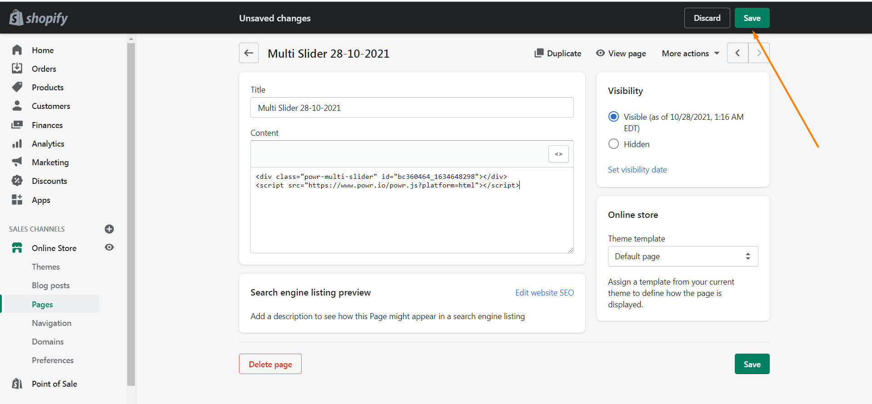Viewport: 872px width, 404px height.
Task: Click the Point of Sale bag icon
Action: [x=17, y=384]
